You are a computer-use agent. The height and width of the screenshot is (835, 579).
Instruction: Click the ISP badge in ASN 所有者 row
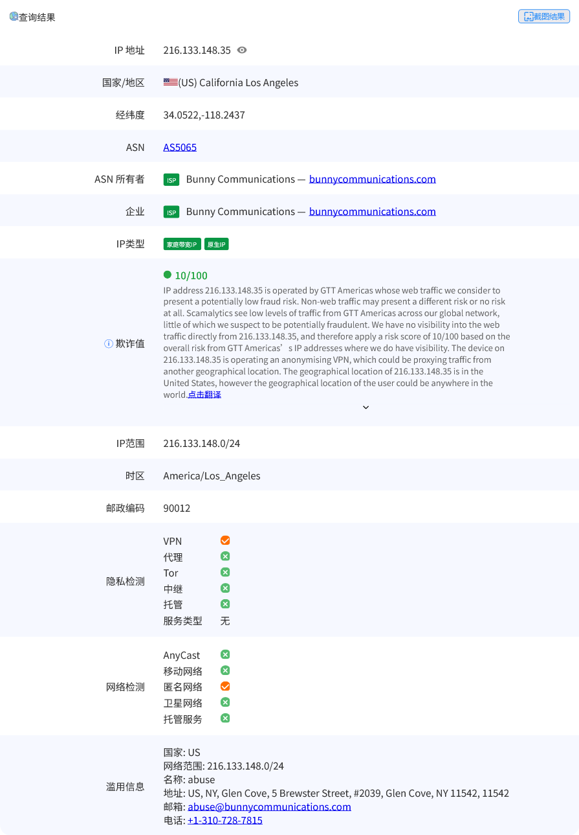(x=171, y=179)
